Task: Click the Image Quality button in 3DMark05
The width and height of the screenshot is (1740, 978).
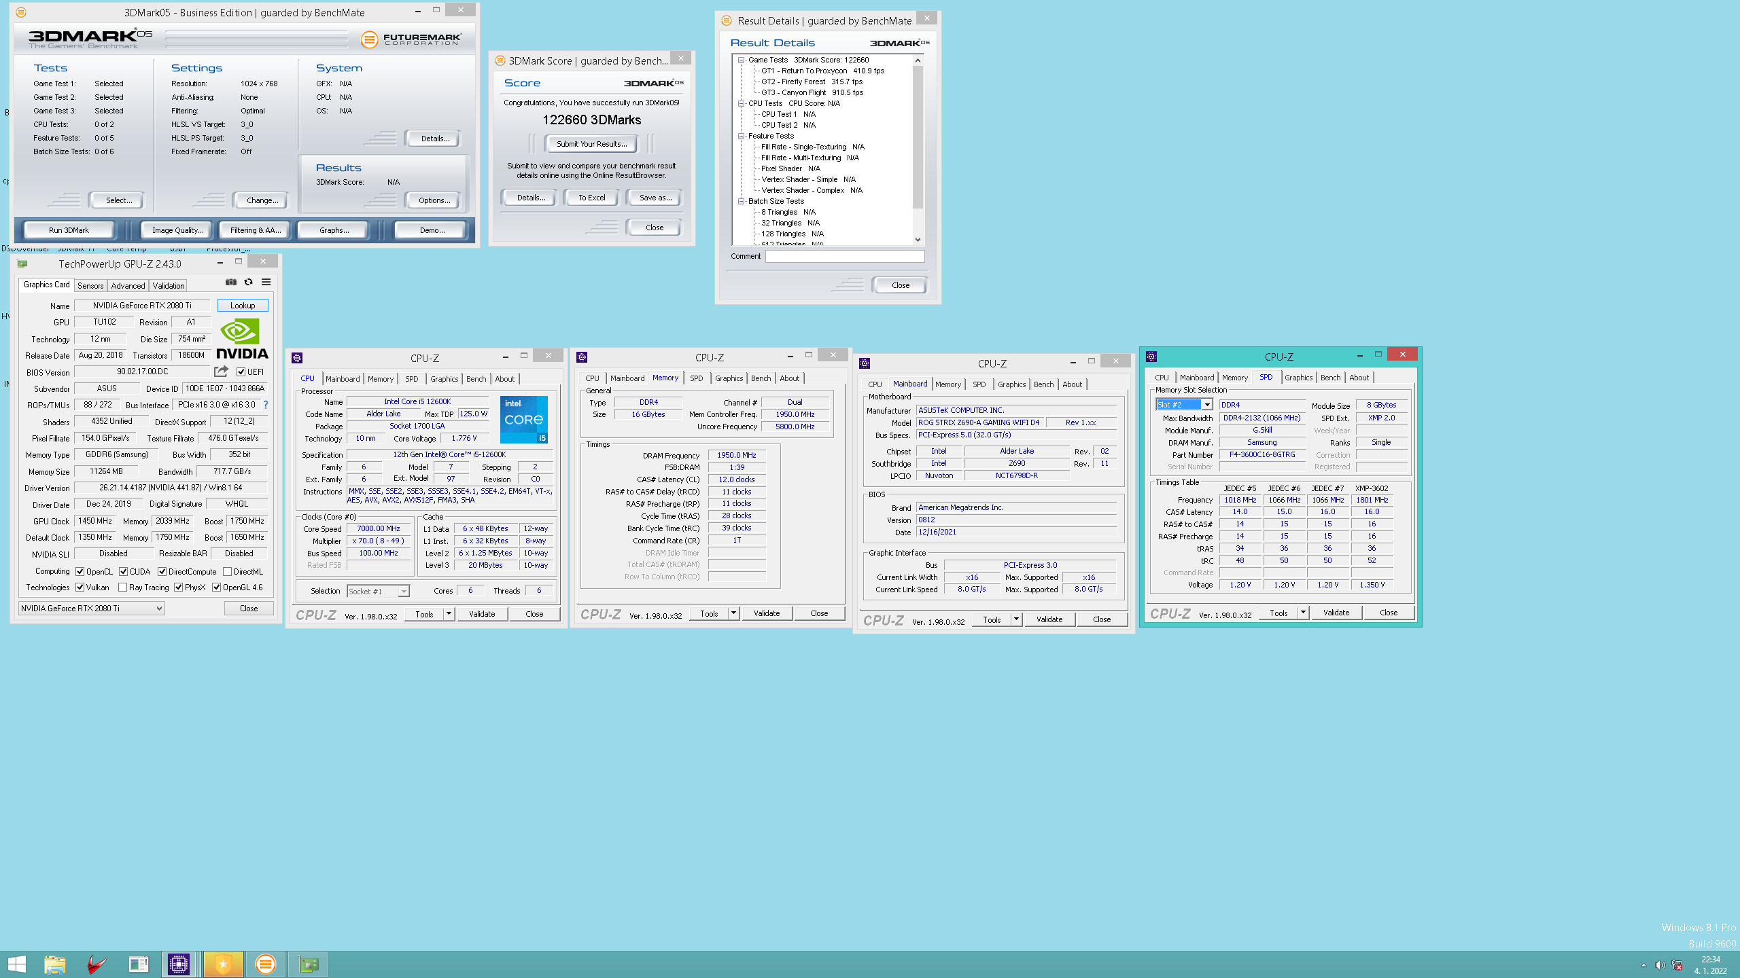Action: click(x=177, y=230)
